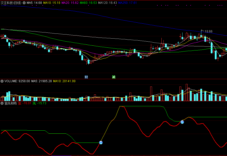227x156 pixels.
Task: Click the 鸾: -76.01 value
Action: tap(25, 103)
